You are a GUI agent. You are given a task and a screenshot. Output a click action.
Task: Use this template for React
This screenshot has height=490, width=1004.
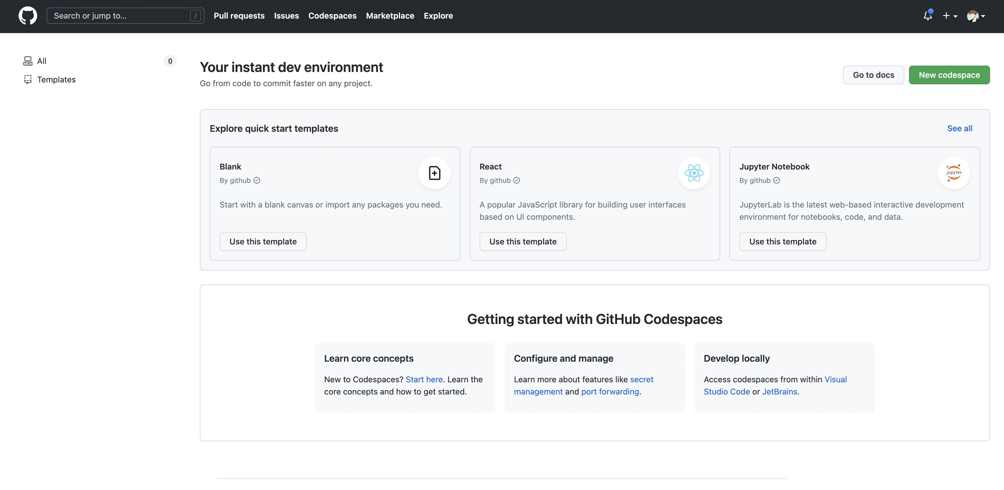(x=523, y=242)
